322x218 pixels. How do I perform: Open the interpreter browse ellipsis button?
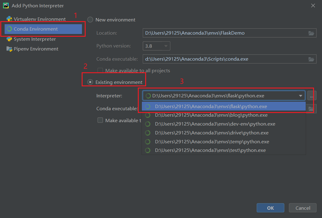(312, 96)
